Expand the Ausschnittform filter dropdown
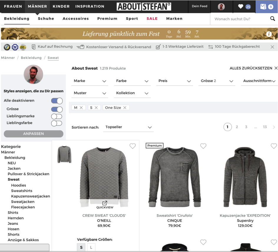The width and height of the screenshot is (278, 252). pyautogui.click(x=259, y=81)
